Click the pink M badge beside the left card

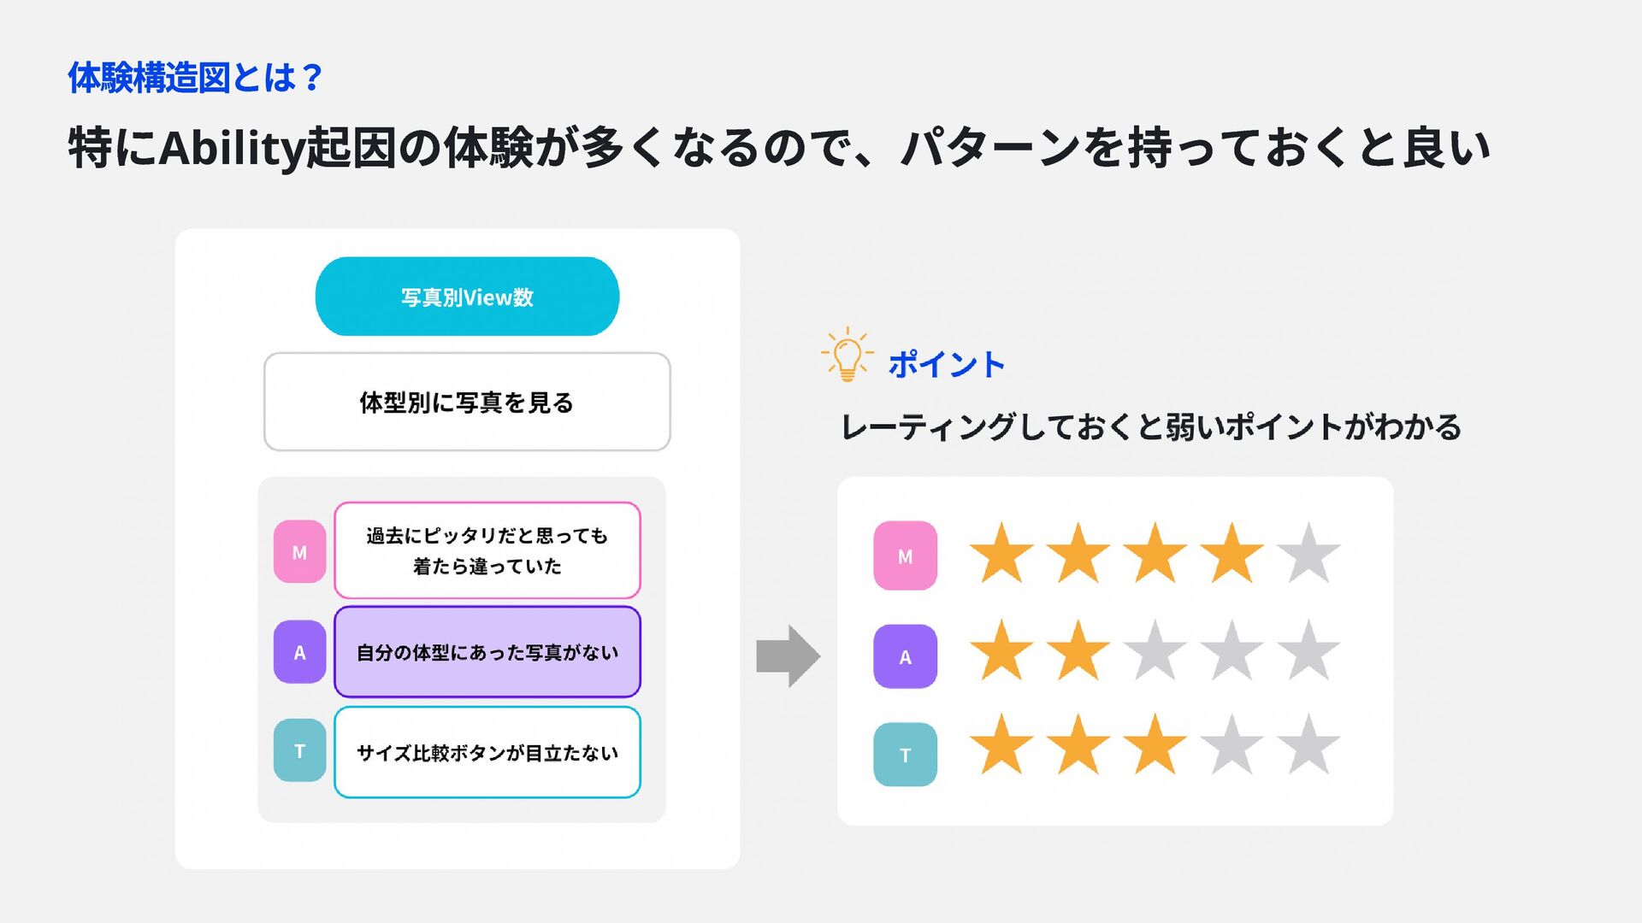pos(299,552)
